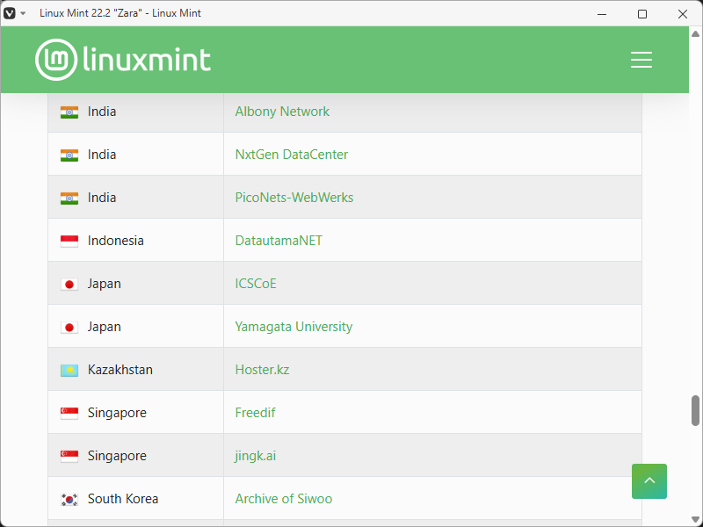
Task: Click the South Korea flag icon
Action: 69,499
